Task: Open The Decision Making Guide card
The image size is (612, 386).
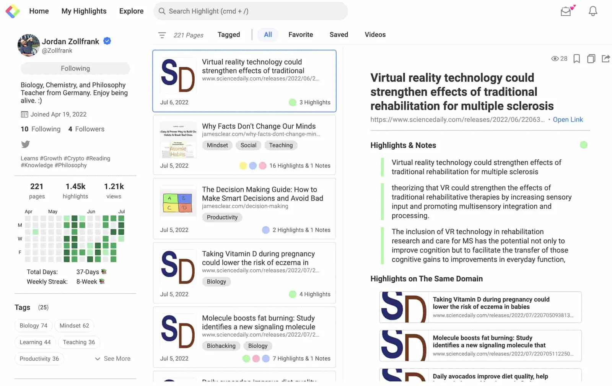Action: tap(244, 208)
